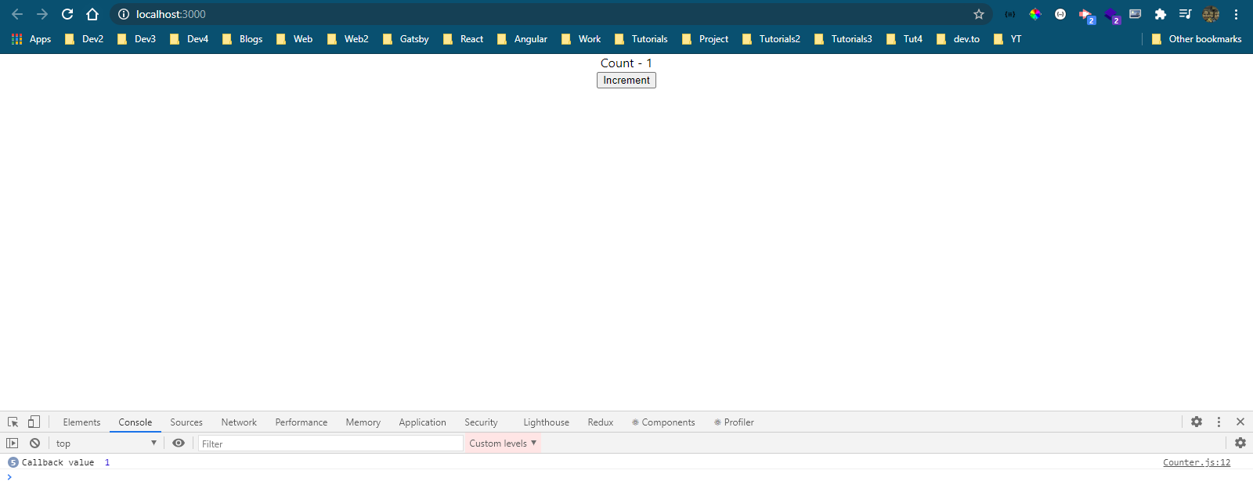The width and height of the screenshot is (1253, 492).
Task: Open the DevTools customize three-dot menu
Action: pos(1219,422)
